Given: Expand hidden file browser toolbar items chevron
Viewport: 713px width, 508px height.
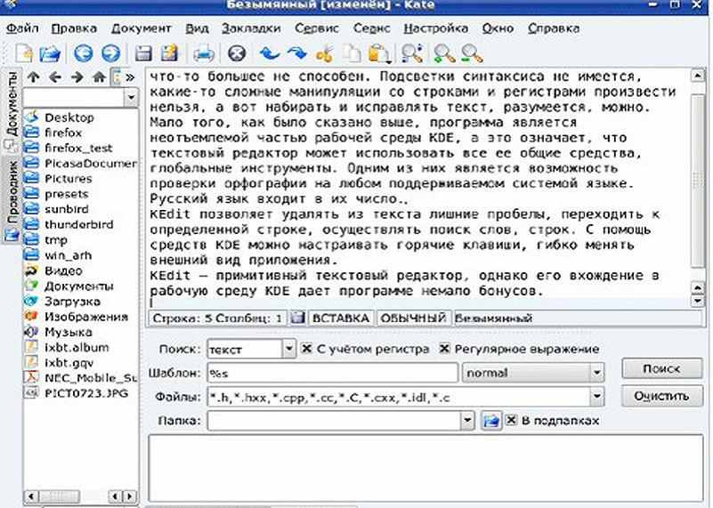Looking at the screenshot, I should coord(130,77).
